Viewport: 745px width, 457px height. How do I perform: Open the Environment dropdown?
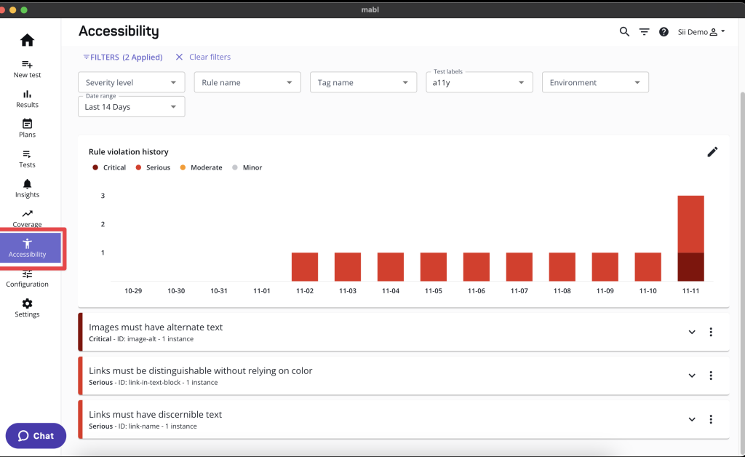(595, 82)
